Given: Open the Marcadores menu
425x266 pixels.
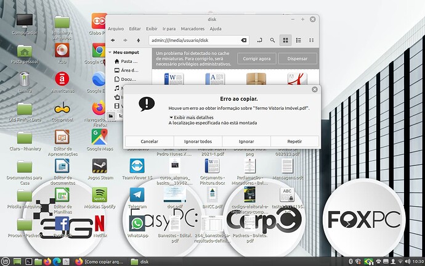Looking at the screenshot, I should click(x=193, y=28).
